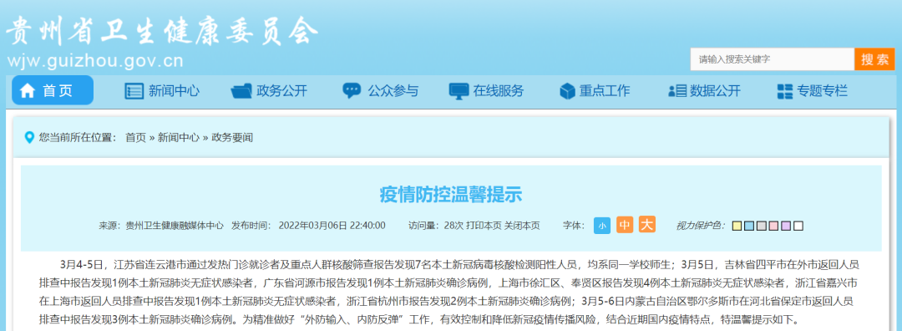Viewport: 902px width, 331px height.
Task: Click the 您当前所在位置 label
Action: tap(79, 138)
